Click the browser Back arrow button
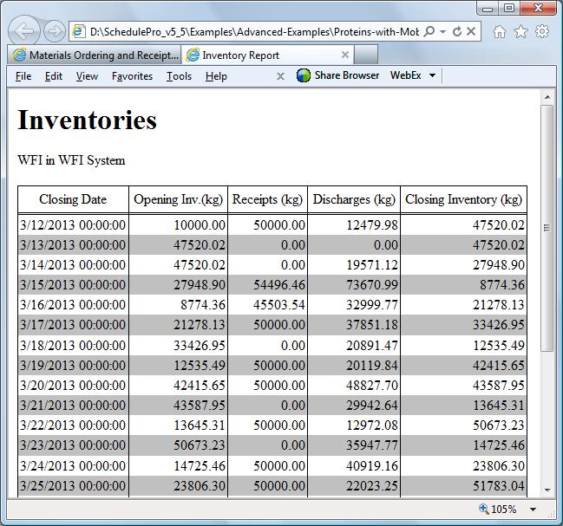The width and height of the screenshot is (563, 526). 25,32
